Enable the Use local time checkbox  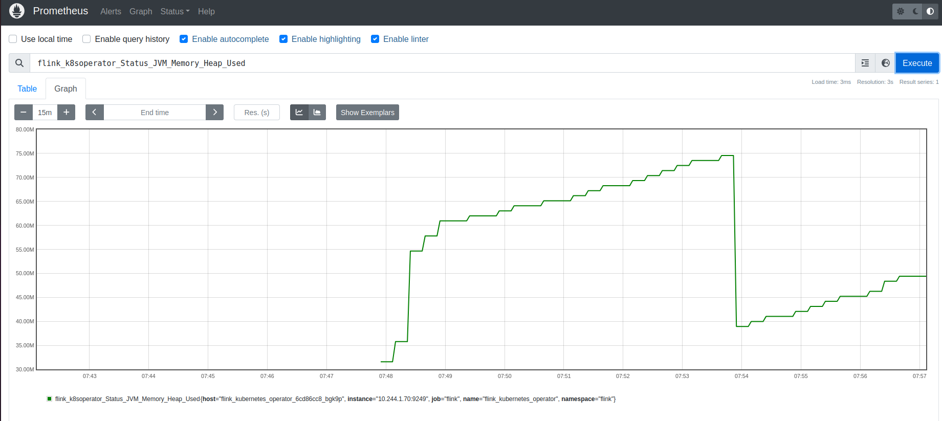pyautogui.click(x=13, y=39)
